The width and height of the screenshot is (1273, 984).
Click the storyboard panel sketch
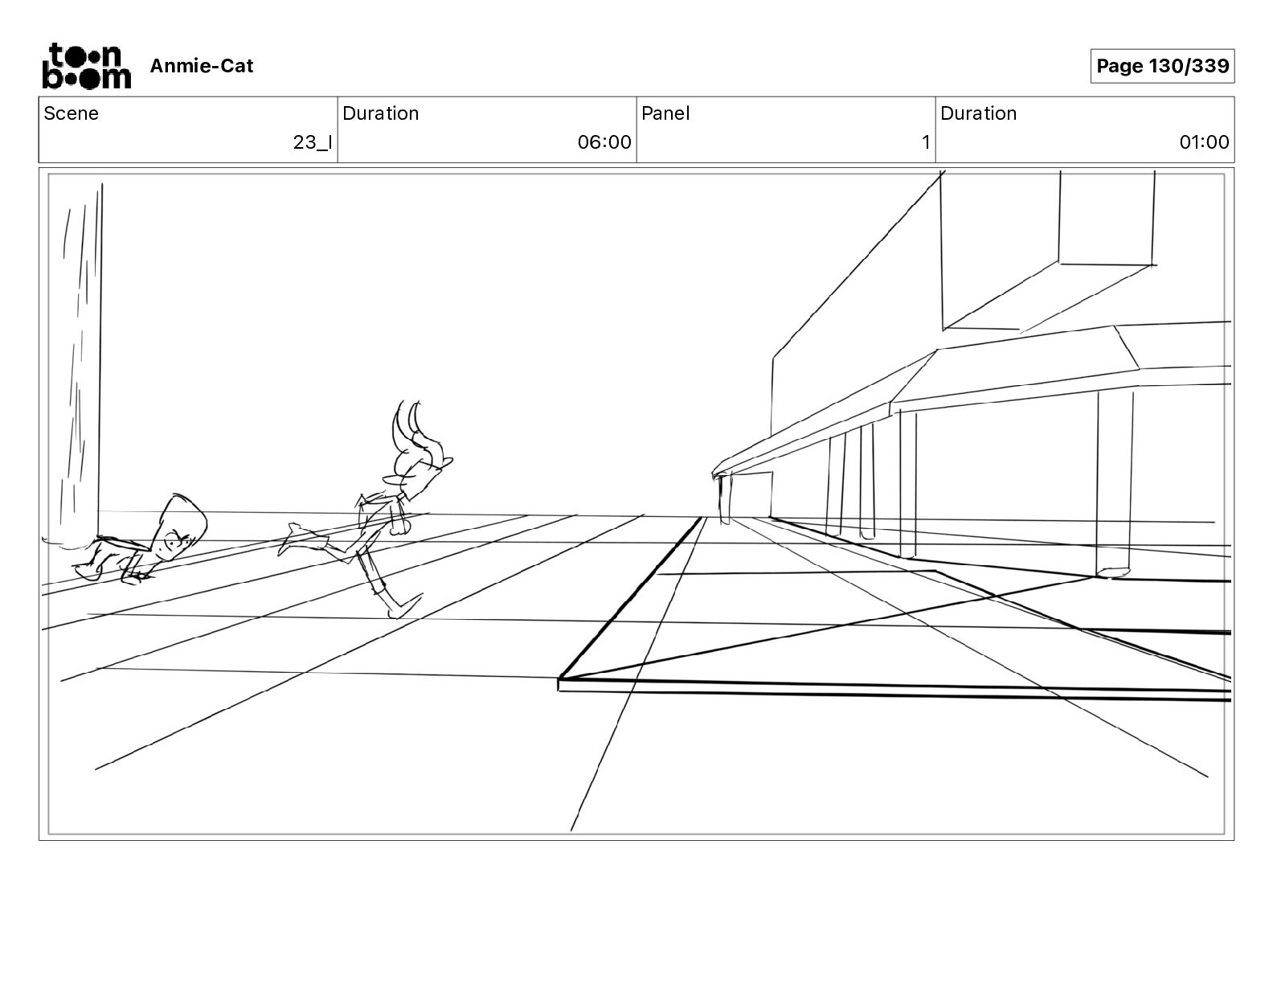pyautogui.click(x=636, y=504)
